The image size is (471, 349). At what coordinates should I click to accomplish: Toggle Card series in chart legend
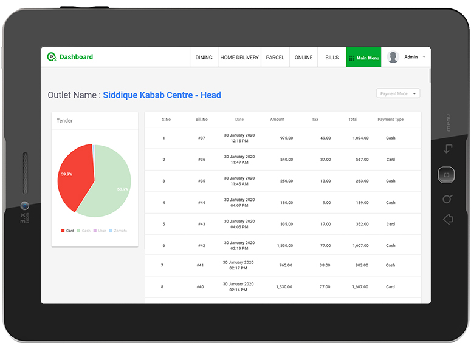67,231
